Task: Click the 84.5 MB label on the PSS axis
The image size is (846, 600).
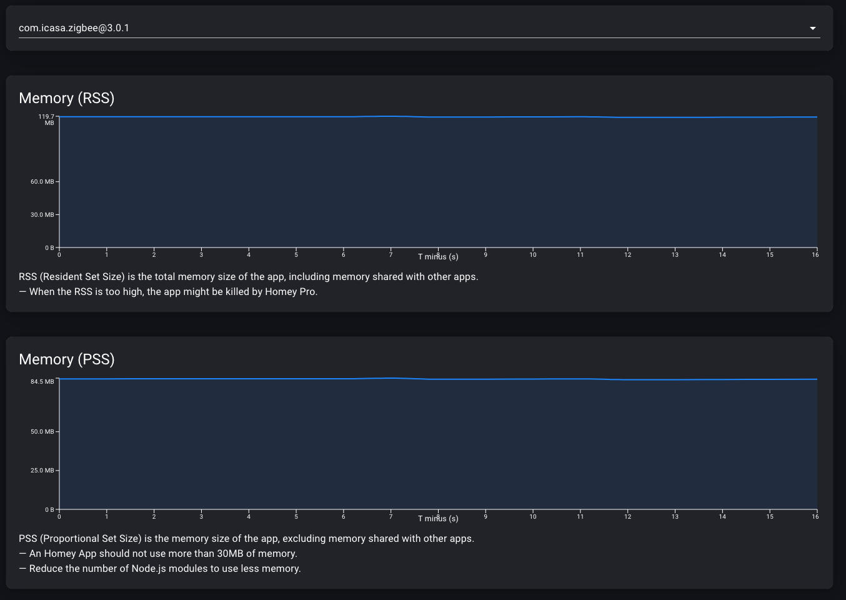Action: point(42,382)
